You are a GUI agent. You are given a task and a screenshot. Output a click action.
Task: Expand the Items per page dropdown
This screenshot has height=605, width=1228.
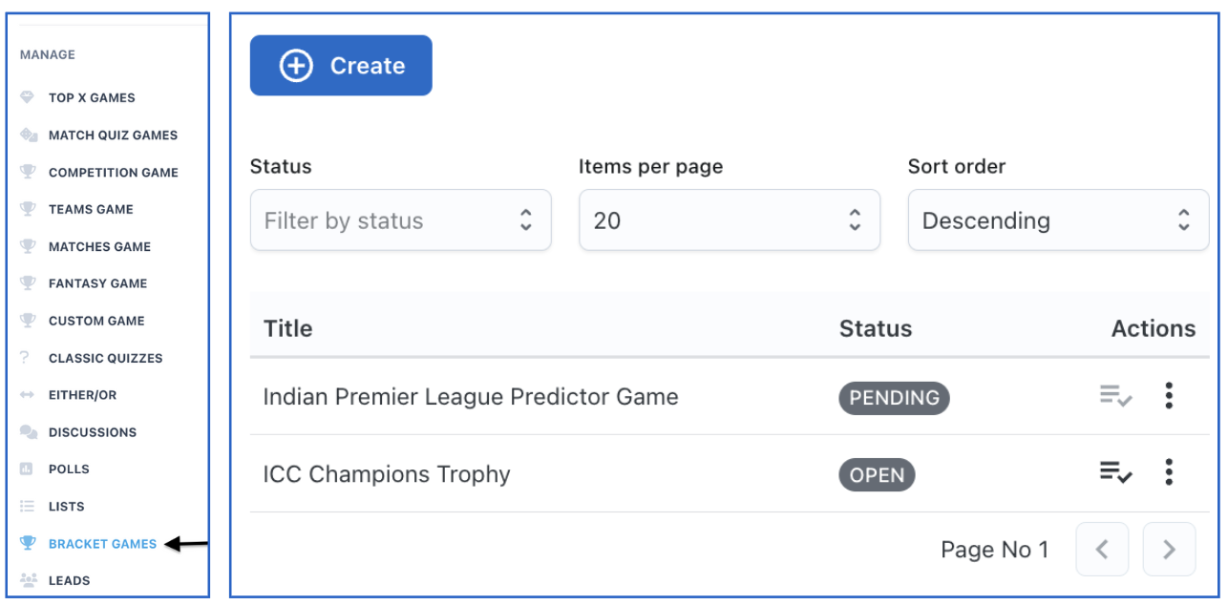[729, 220]
